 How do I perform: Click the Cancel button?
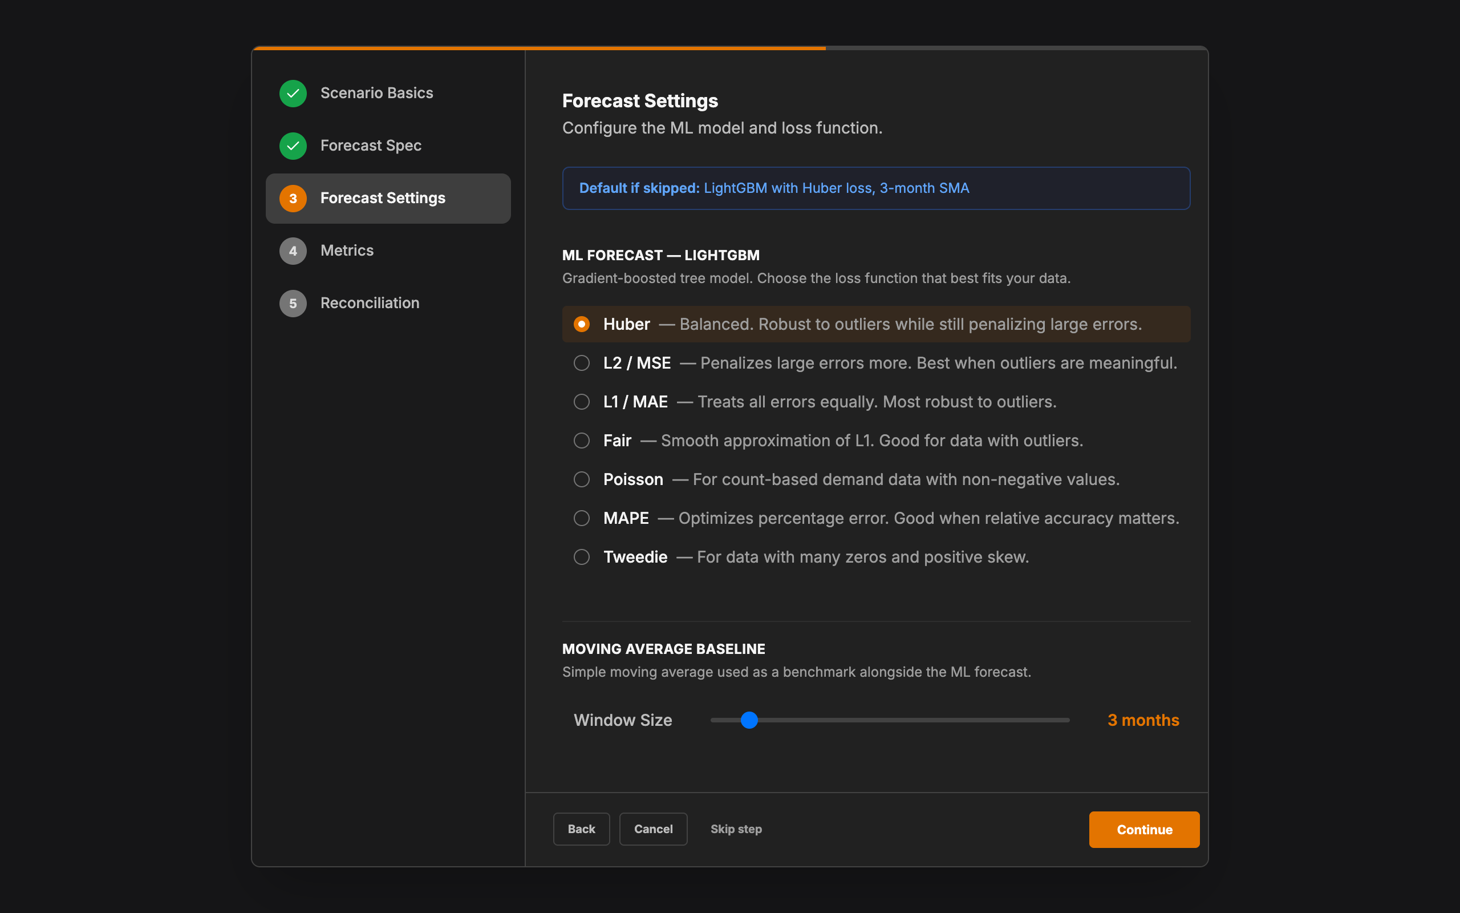(x=653, y=829)
